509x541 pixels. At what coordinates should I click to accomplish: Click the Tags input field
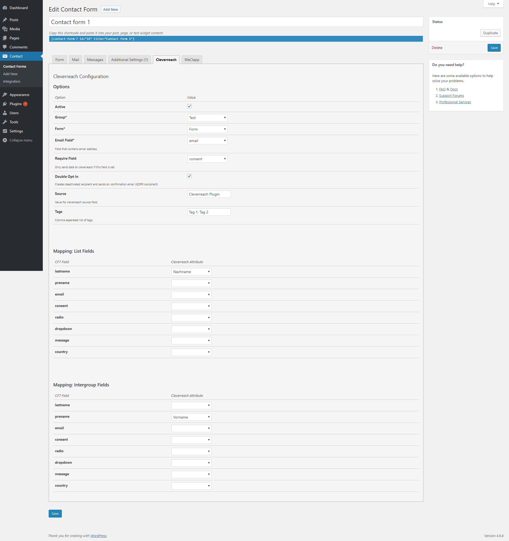click(x=209, y=212)
